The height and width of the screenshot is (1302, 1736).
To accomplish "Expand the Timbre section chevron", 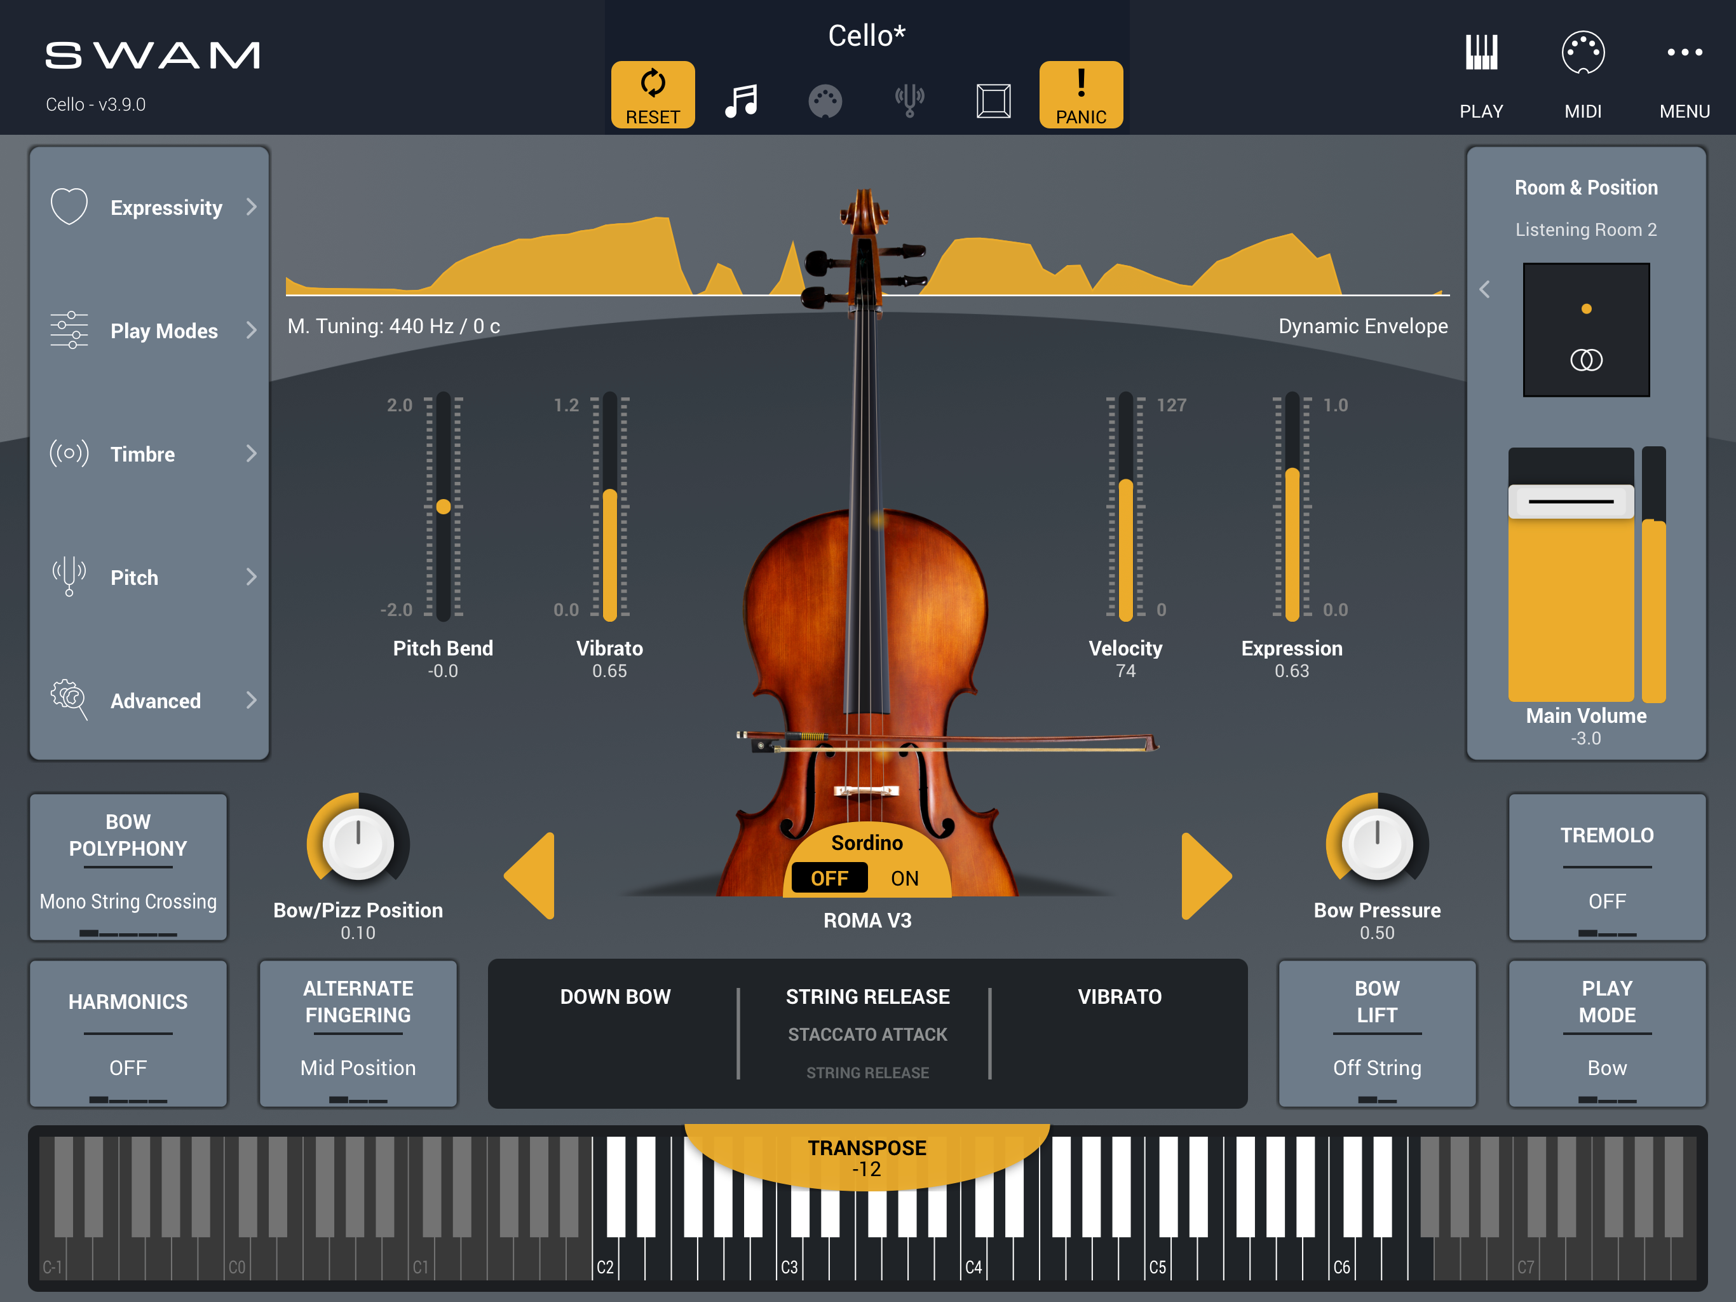I will tap(251, 453).
